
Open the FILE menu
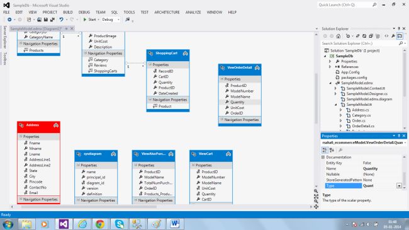pos(6,12)
